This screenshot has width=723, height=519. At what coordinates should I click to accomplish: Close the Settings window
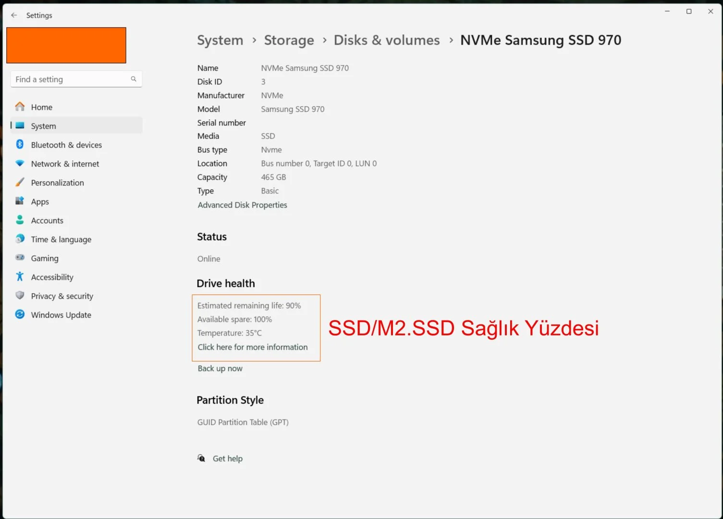pos(711,11)
